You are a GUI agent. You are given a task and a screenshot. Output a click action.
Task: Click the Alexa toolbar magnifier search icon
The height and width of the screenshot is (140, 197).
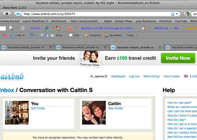pos(11,28)
